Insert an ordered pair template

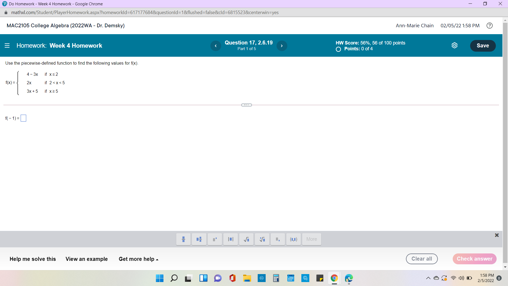pyautogui.click(x=293, y=239)
